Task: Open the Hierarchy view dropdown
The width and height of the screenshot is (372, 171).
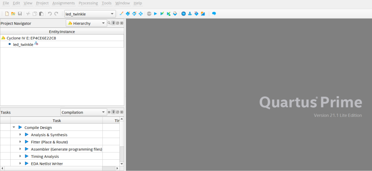Action: point(86,23)
